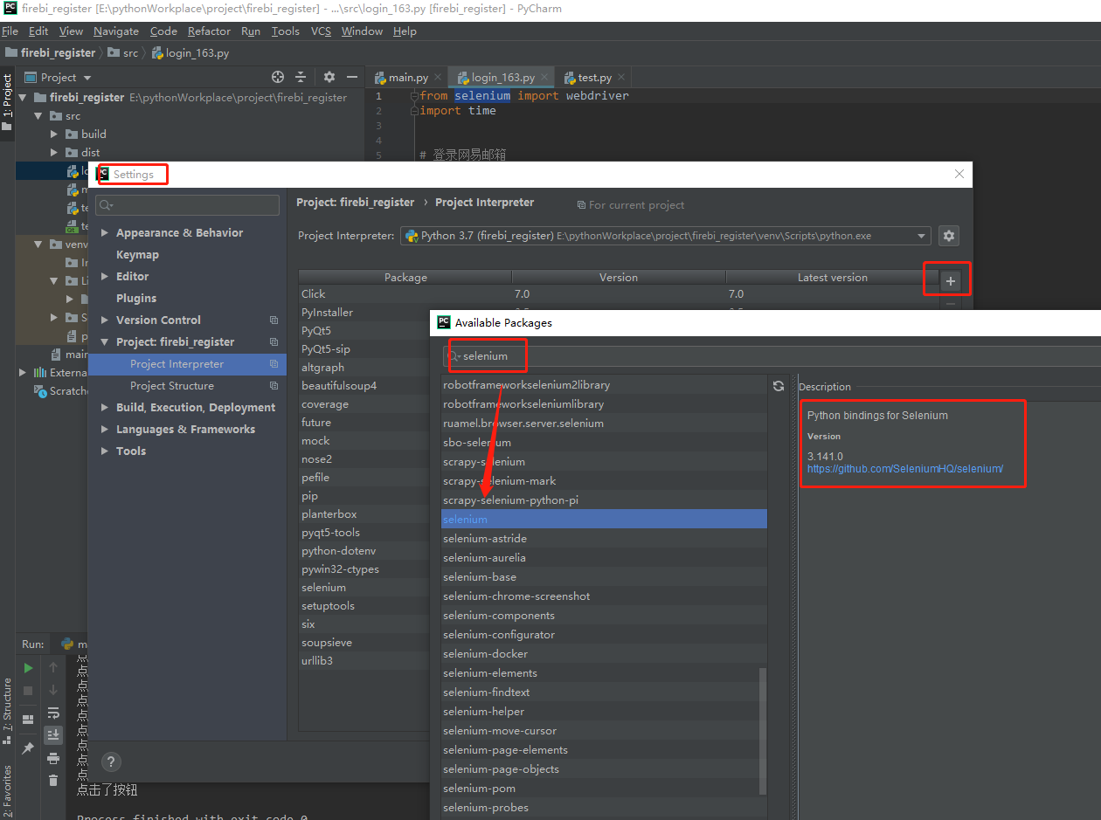
Task: Open the Project view type dropdown
Action: tap(87, 78)
